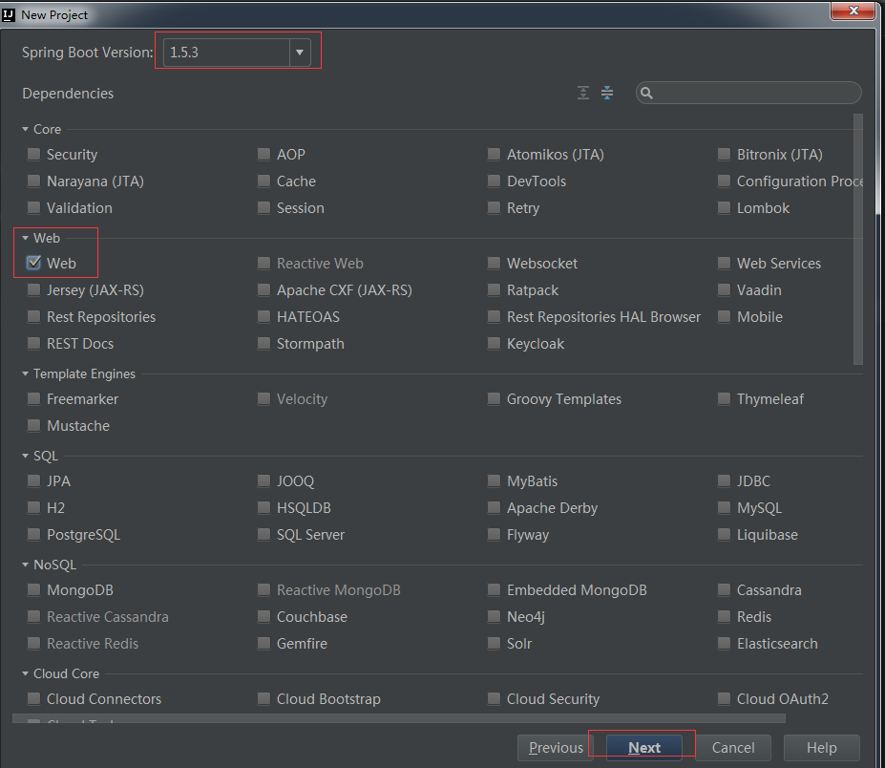The width and height of the screenshot is (885, 768).
Task: Enable the Mustache template engine
Action: click(x=33, y=425)
